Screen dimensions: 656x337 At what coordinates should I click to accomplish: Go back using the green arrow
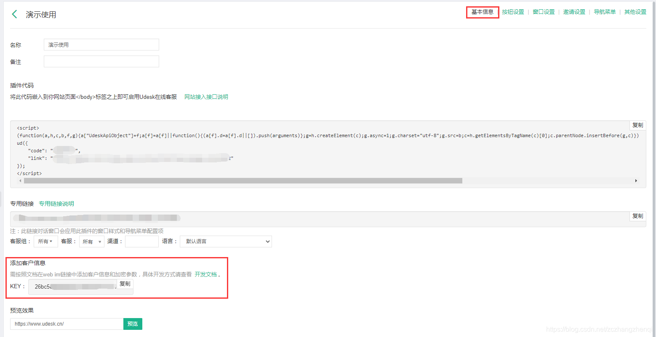(x=14, y=14)
